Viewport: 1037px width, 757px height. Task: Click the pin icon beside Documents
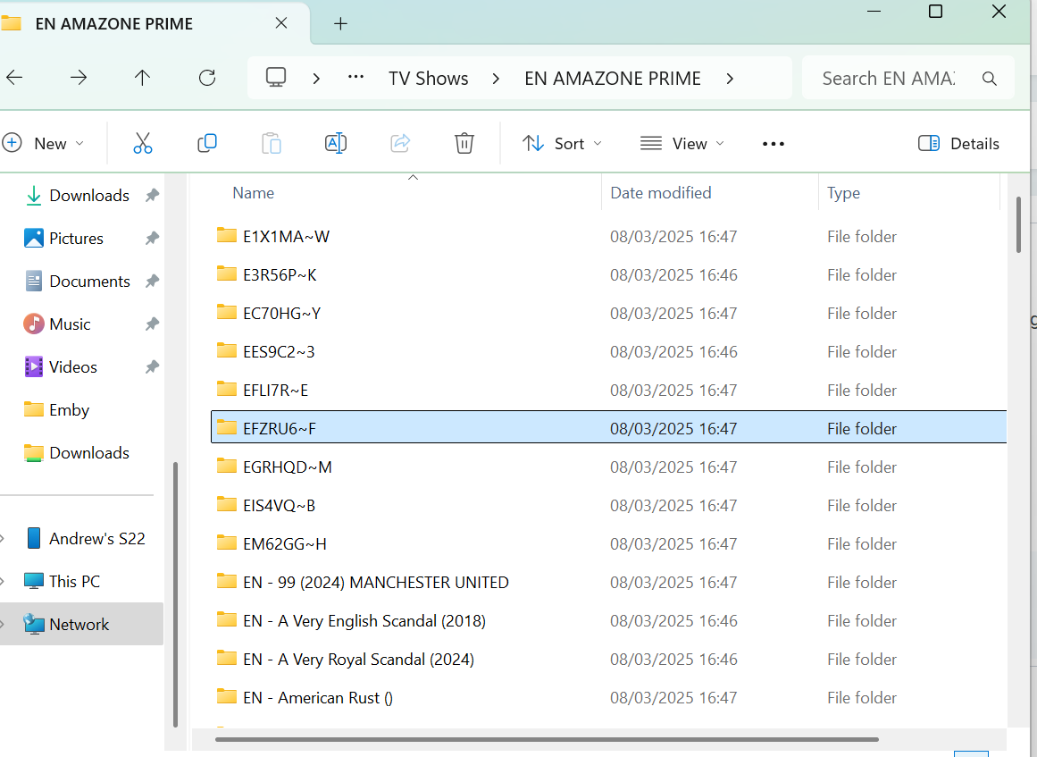click(152, 282)
